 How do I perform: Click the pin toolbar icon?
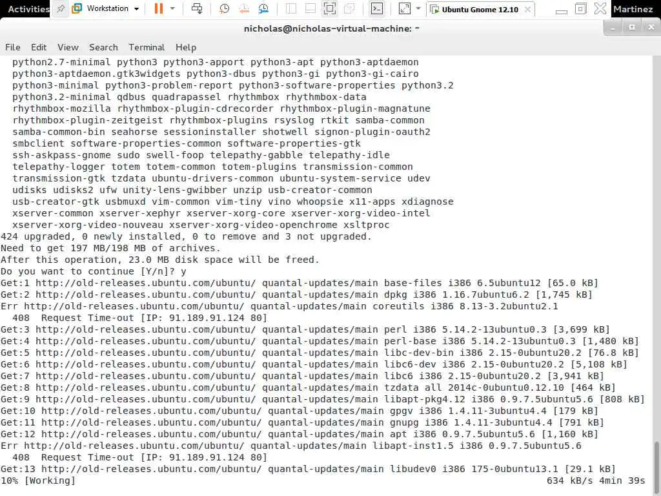pyautogui.click(x=61, y=8)
